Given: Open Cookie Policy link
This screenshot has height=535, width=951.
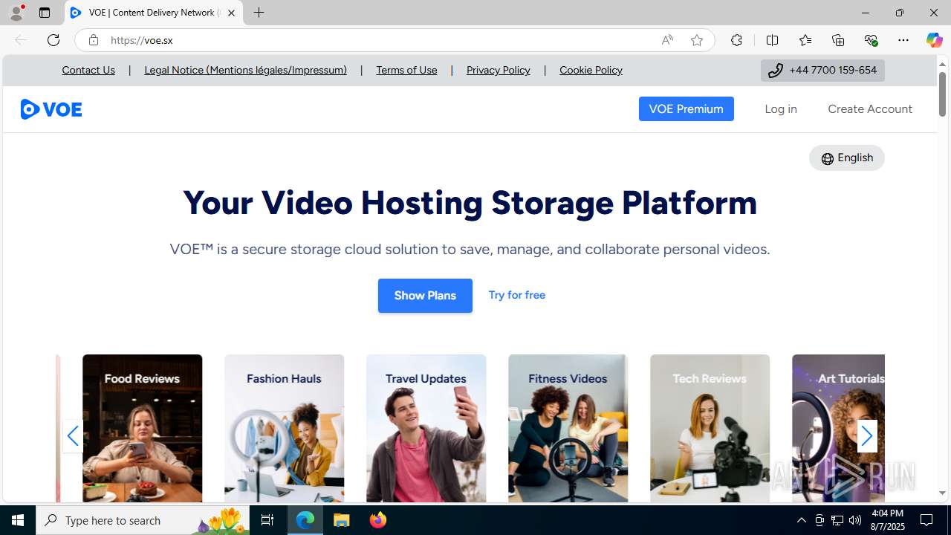Looking at the screenshot, I should pos(591,70).
